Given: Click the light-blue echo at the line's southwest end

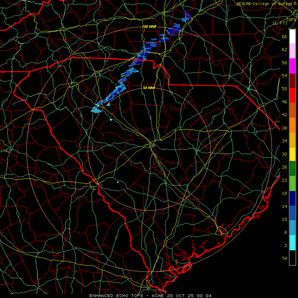Looking at the screenshot, I should click(x=96, y=110).
